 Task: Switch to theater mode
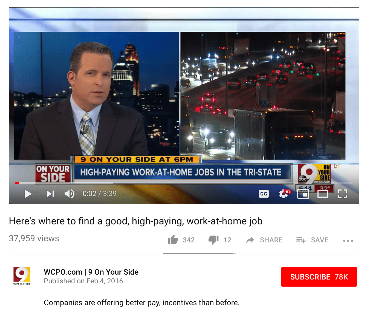tap(323, 194)
